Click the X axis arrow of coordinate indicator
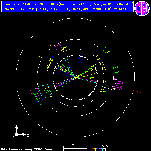This screenshot has height=151, width=151. (24, 134)
